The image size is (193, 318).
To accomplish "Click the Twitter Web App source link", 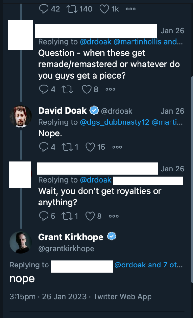I will 122,297.
